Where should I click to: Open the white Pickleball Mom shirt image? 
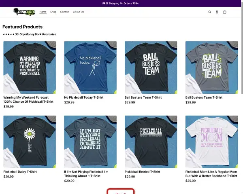pyautogui.click(x=211, y=141)
